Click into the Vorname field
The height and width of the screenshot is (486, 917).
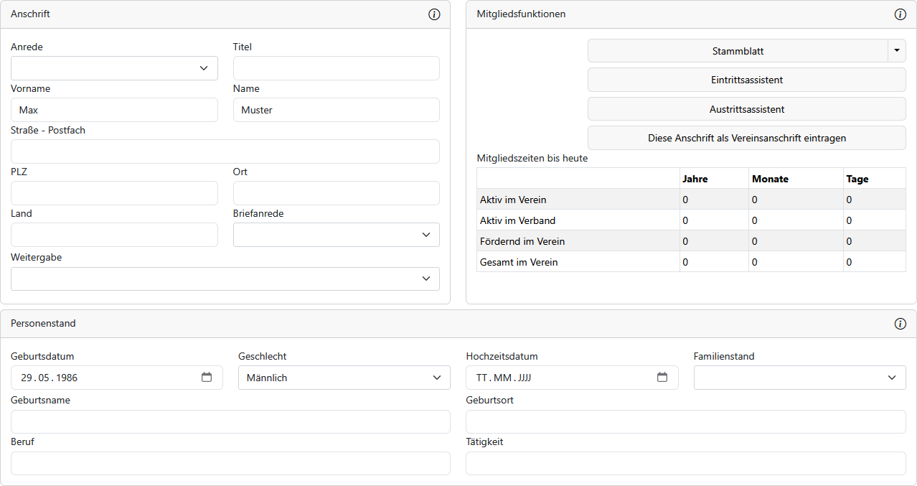(114, 110)
